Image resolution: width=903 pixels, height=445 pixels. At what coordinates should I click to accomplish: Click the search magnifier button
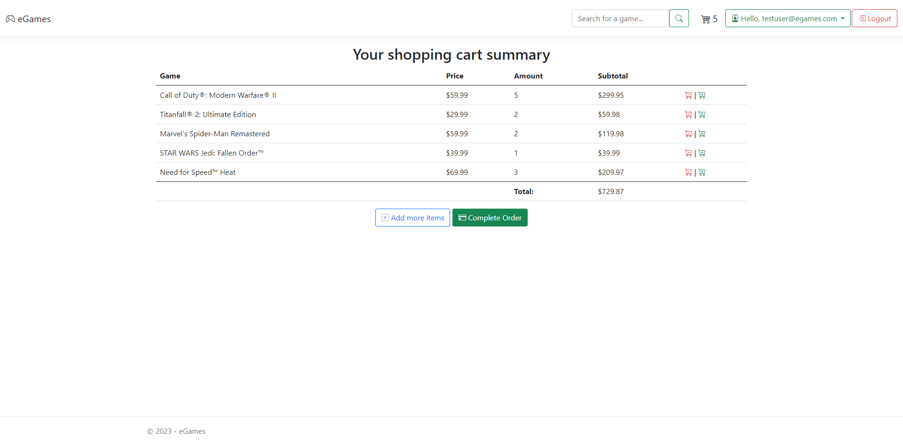[x=679, y=18]
